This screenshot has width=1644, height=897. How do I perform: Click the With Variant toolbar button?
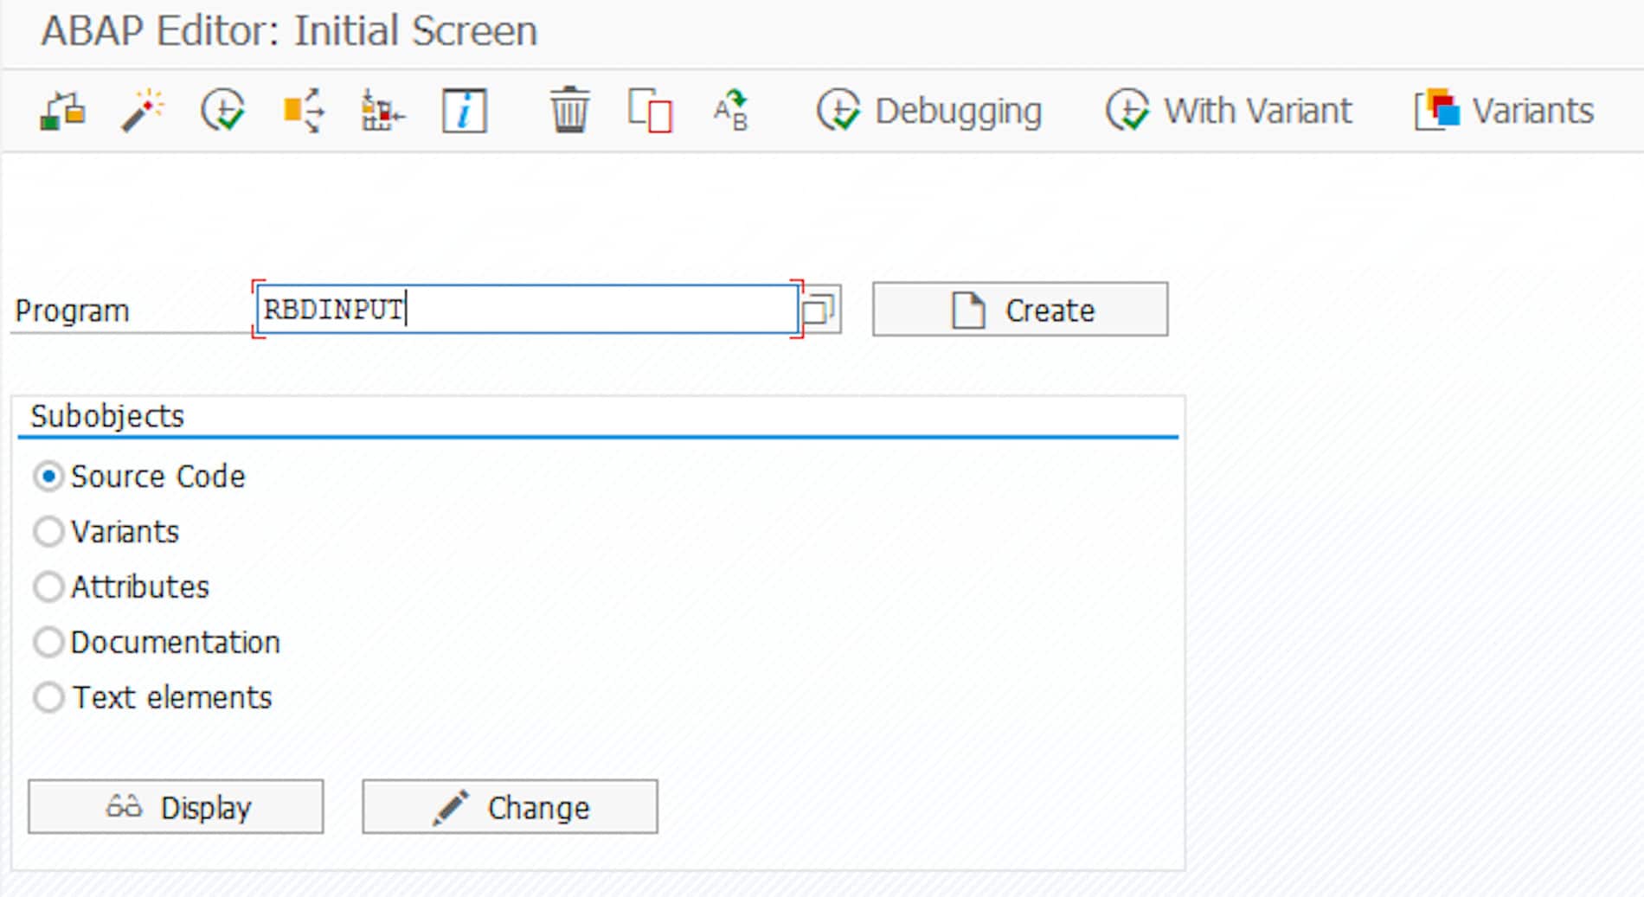[1228, 112]
